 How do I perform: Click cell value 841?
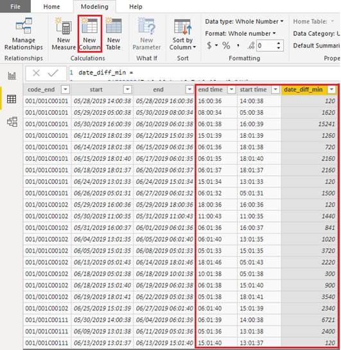[x=330, y=228]
